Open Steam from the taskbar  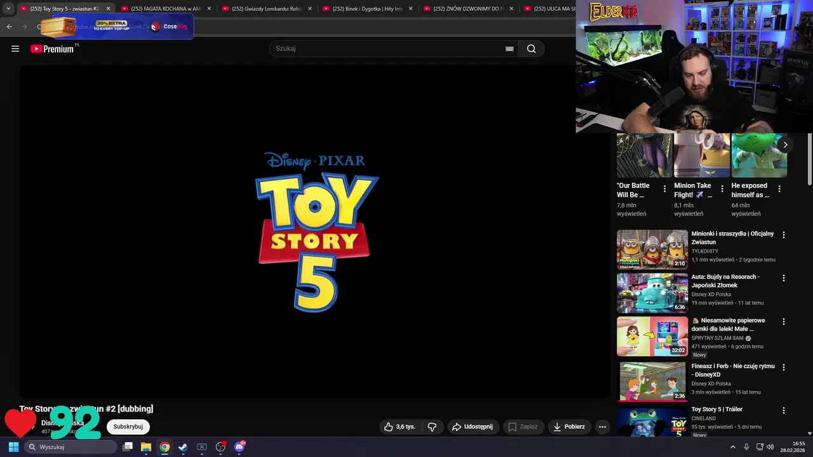pos(183,447)
